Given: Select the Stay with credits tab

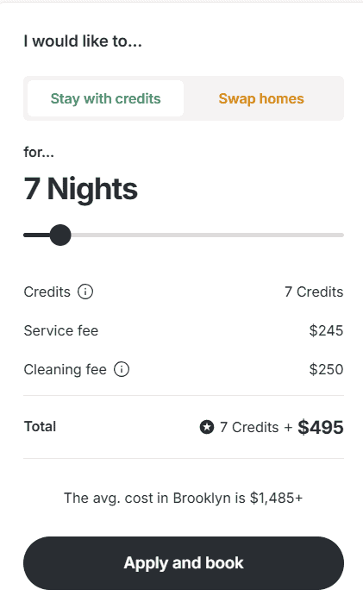Looking at the screenshot, I should (x=106, y=98).
